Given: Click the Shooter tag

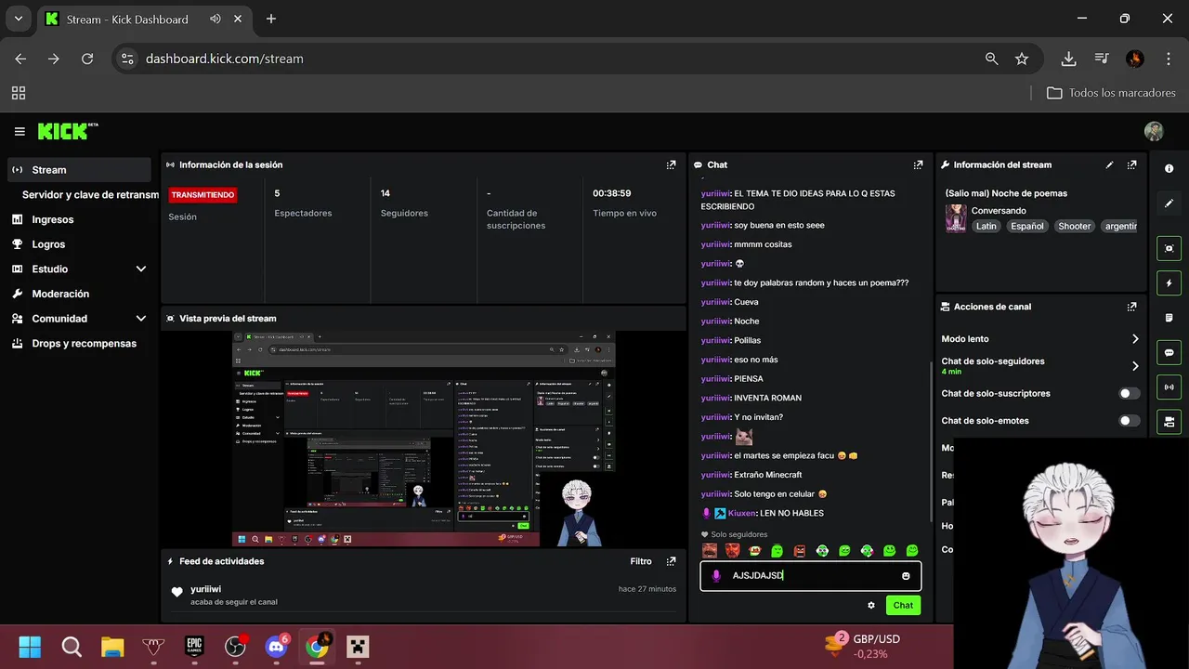Looking at the screenshot, I should 1075,226.
